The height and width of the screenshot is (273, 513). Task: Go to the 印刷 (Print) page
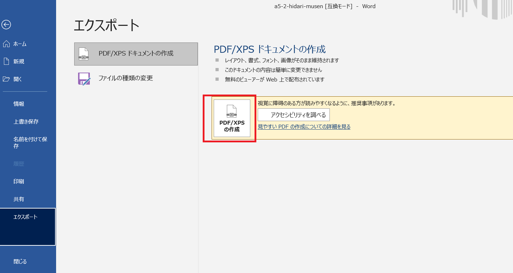(x=19, y=182)
